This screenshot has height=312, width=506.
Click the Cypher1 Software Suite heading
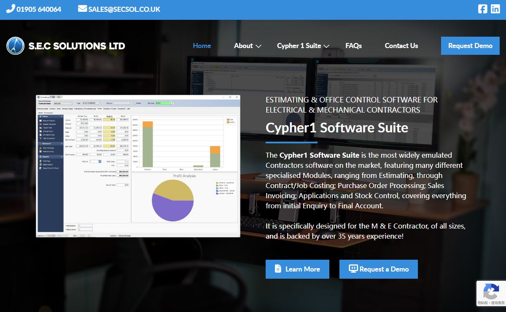point(337,127)
